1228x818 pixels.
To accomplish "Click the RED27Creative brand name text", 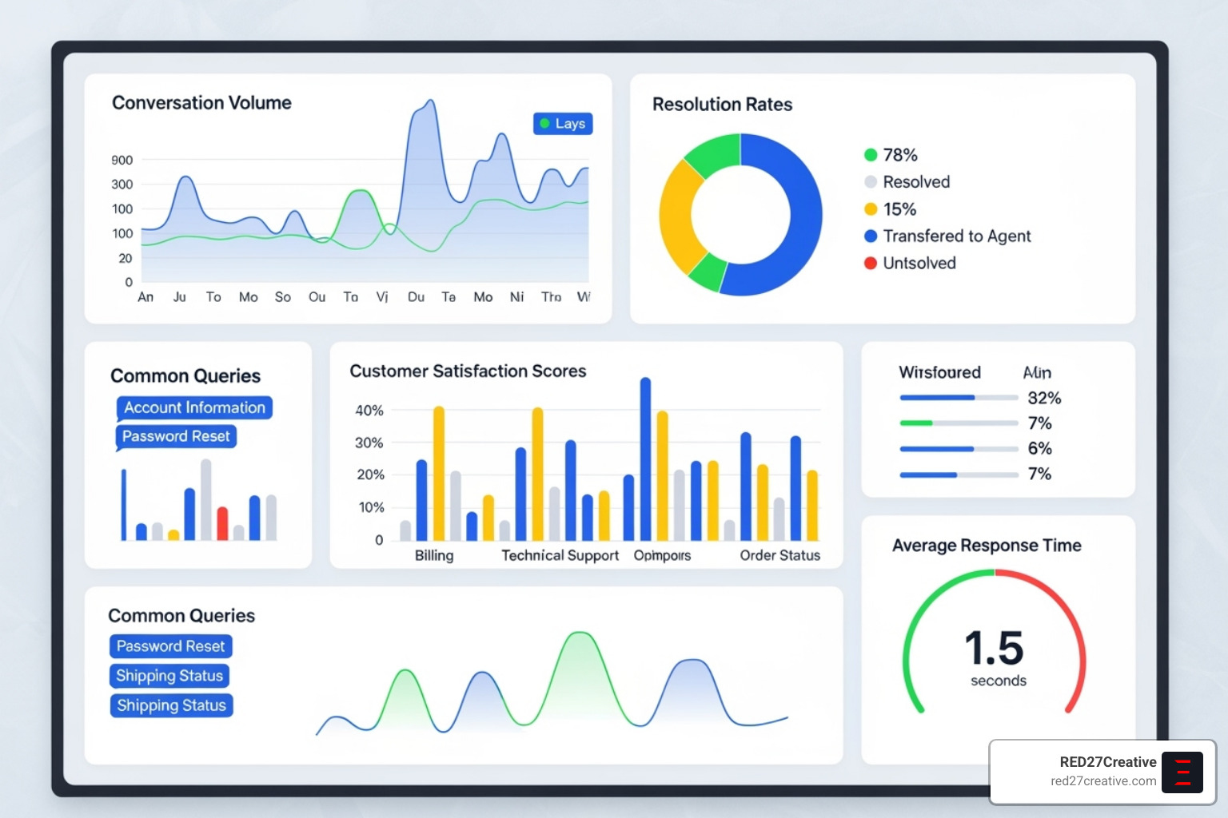I will [x=1108, y=762].
